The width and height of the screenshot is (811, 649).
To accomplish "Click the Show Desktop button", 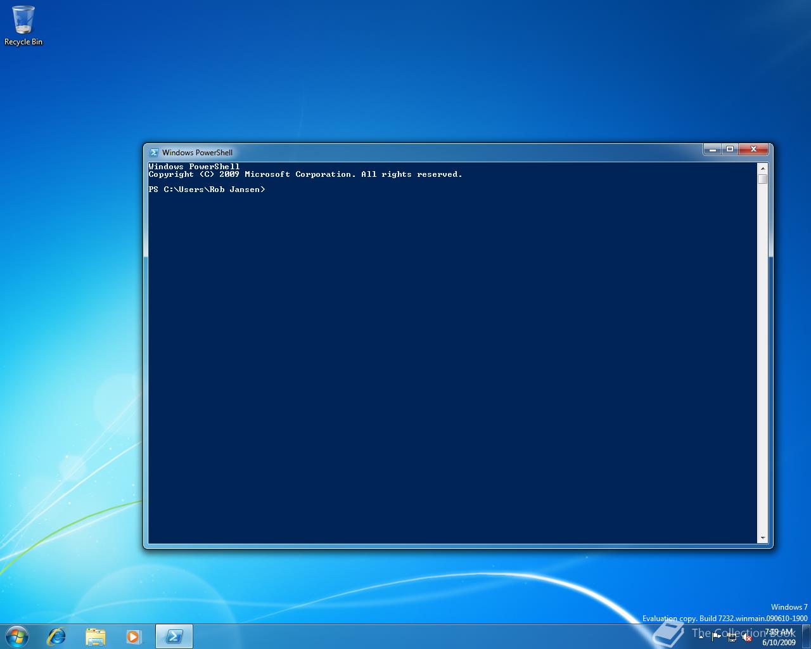I will pyautogui.click(x=806, y=636).
